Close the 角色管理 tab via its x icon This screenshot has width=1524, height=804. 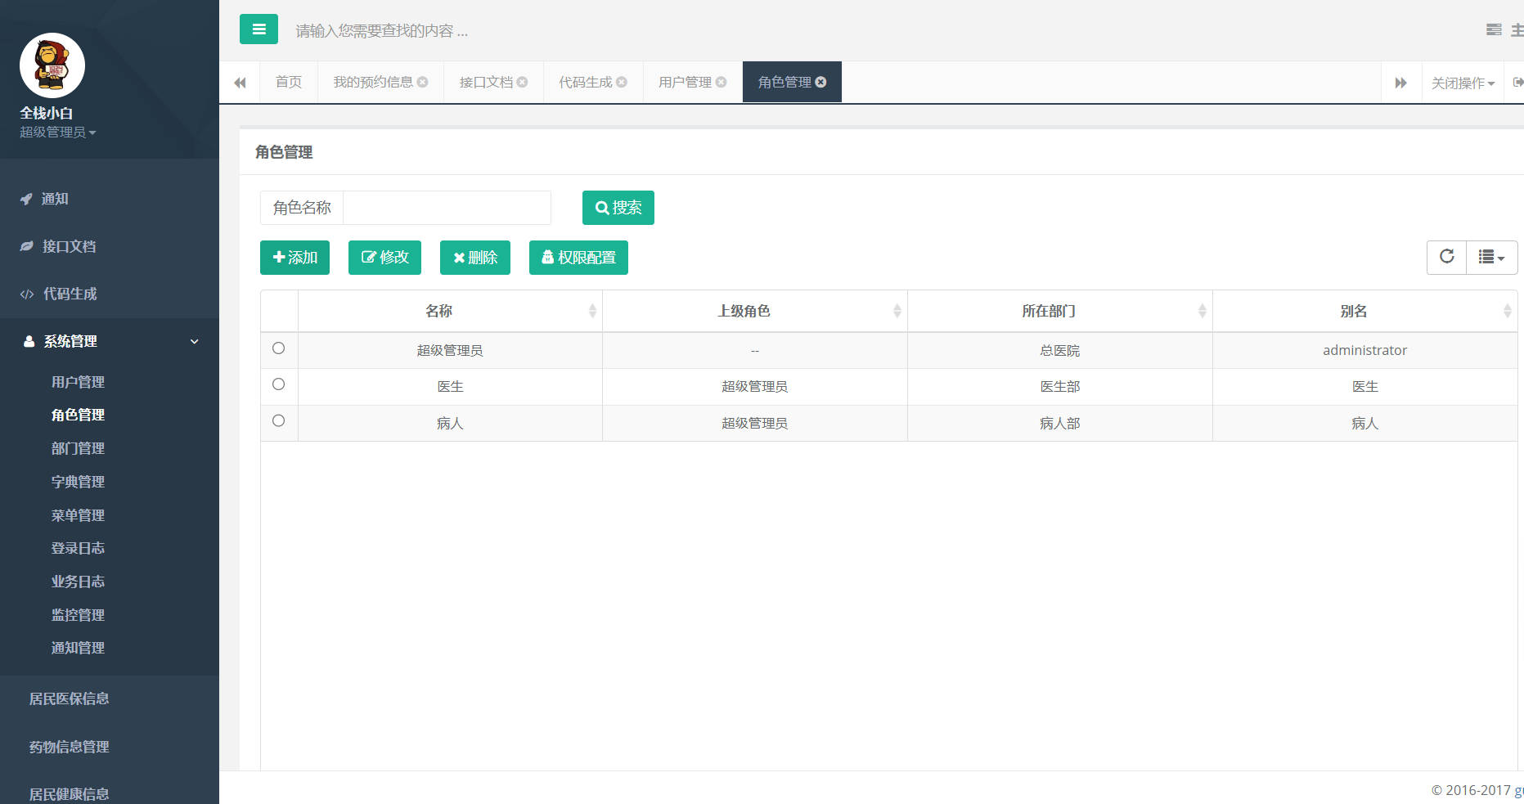pos(821,82)
